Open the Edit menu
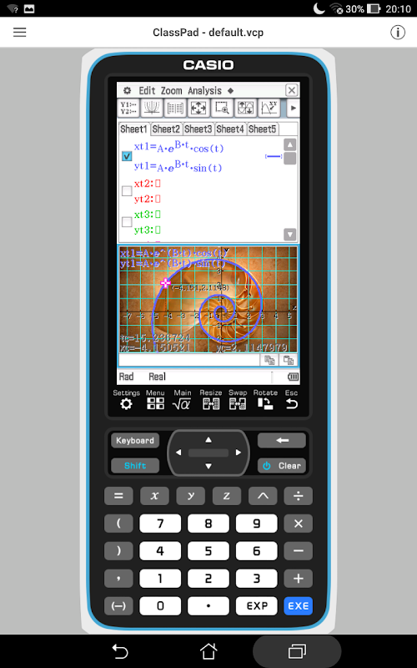Viewport: 417px width, 668px height. tap(147, 90)
